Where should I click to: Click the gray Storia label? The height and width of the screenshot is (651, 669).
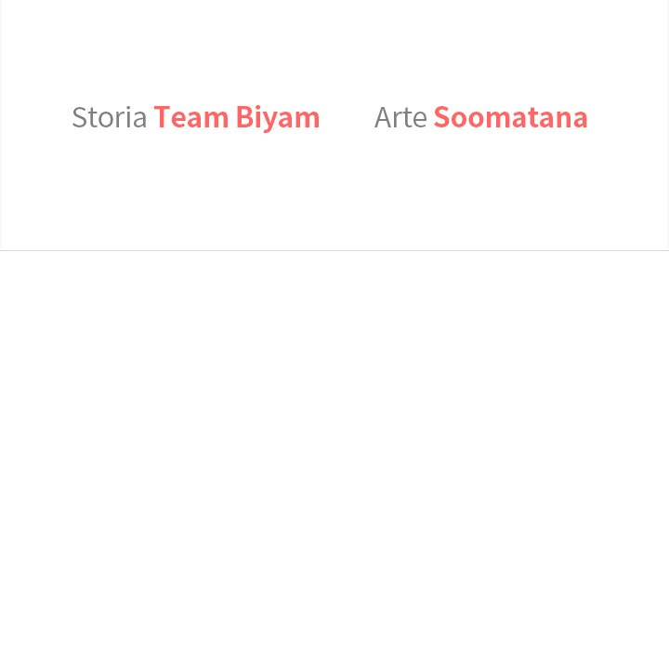(109, 117)
